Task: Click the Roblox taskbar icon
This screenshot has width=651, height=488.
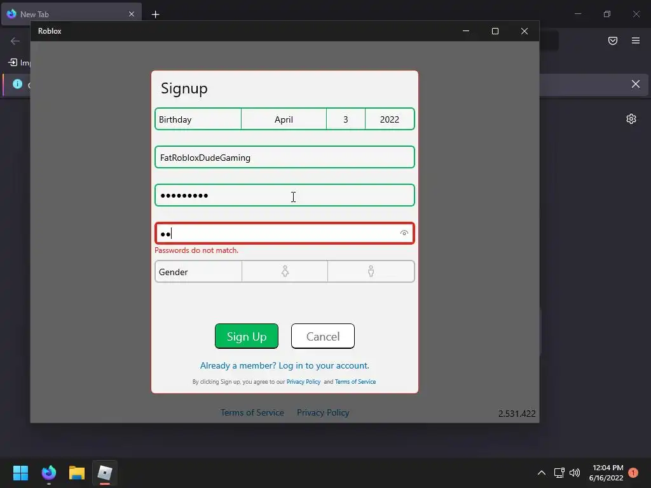Action: [x=105, y=473]
